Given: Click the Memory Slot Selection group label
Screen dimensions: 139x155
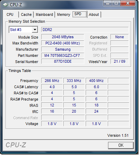Looking at the screenshot, I should pyautogui.click(x=27, y=21).
